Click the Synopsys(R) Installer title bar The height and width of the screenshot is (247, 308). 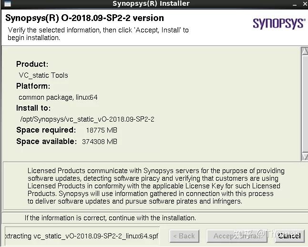[x=151, y=4]
